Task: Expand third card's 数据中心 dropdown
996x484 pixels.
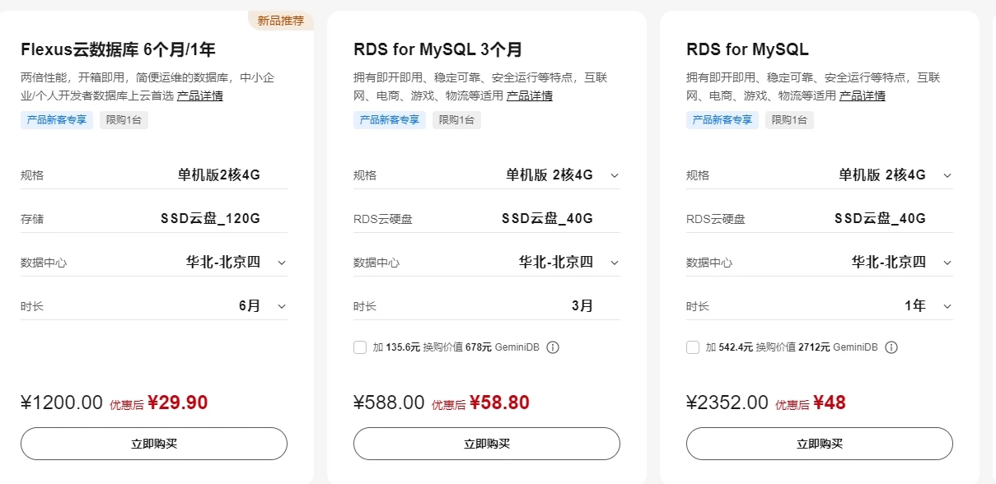Action: (x=947, y=263)
